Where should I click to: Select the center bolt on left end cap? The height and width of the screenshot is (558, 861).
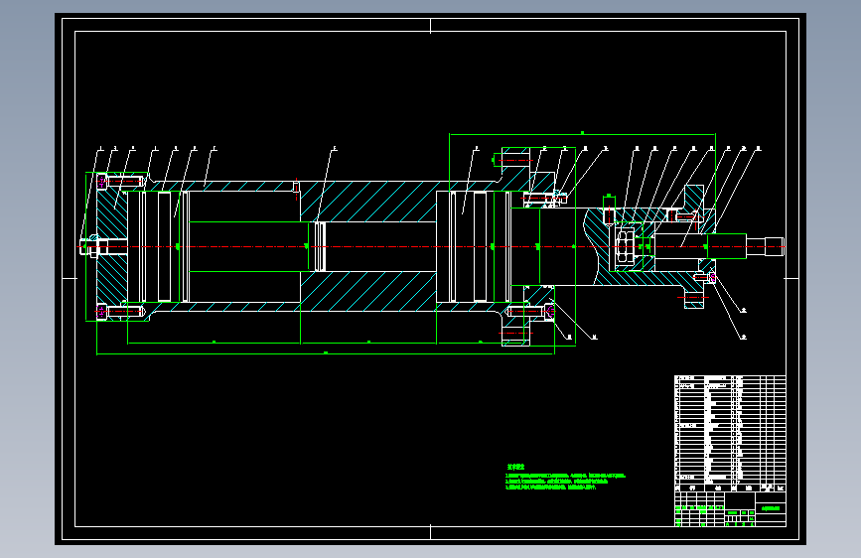click(94, 246)
